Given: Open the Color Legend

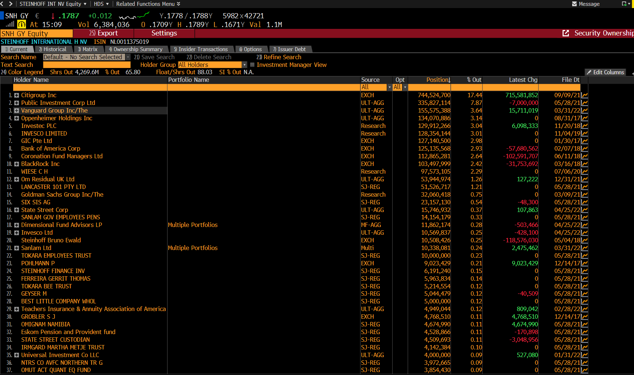Looking at the screenshot, I should [x=22, y=72].
